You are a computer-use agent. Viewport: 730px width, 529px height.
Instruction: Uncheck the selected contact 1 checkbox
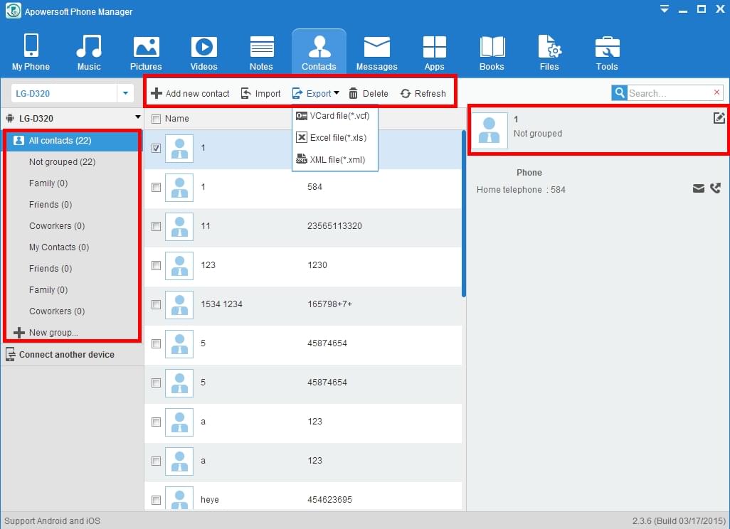156,148
